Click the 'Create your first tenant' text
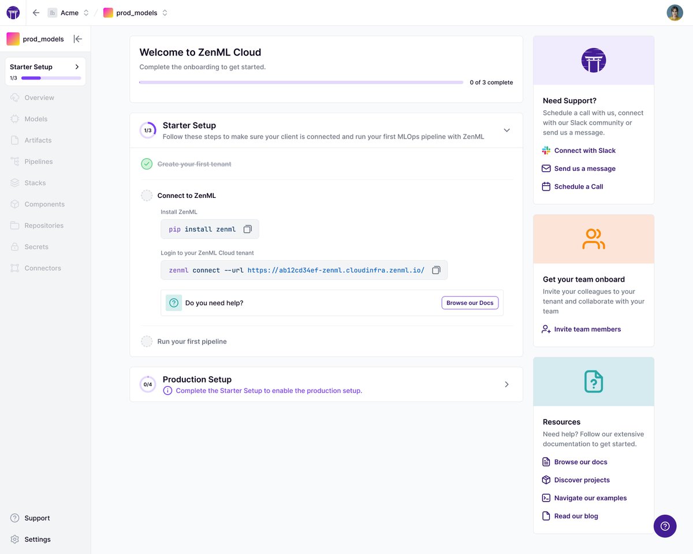The width and height of the screenshot is (693, 554). (x=194, y=164)
